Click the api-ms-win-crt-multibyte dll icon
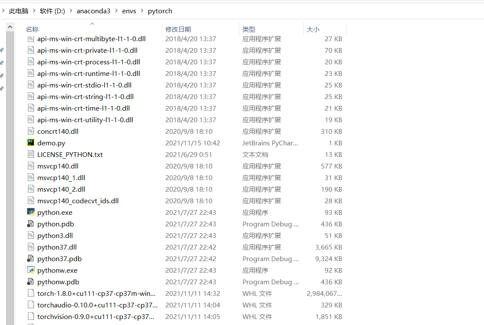The height and width of the screenshot is (325, 484). tap(30, 39)
